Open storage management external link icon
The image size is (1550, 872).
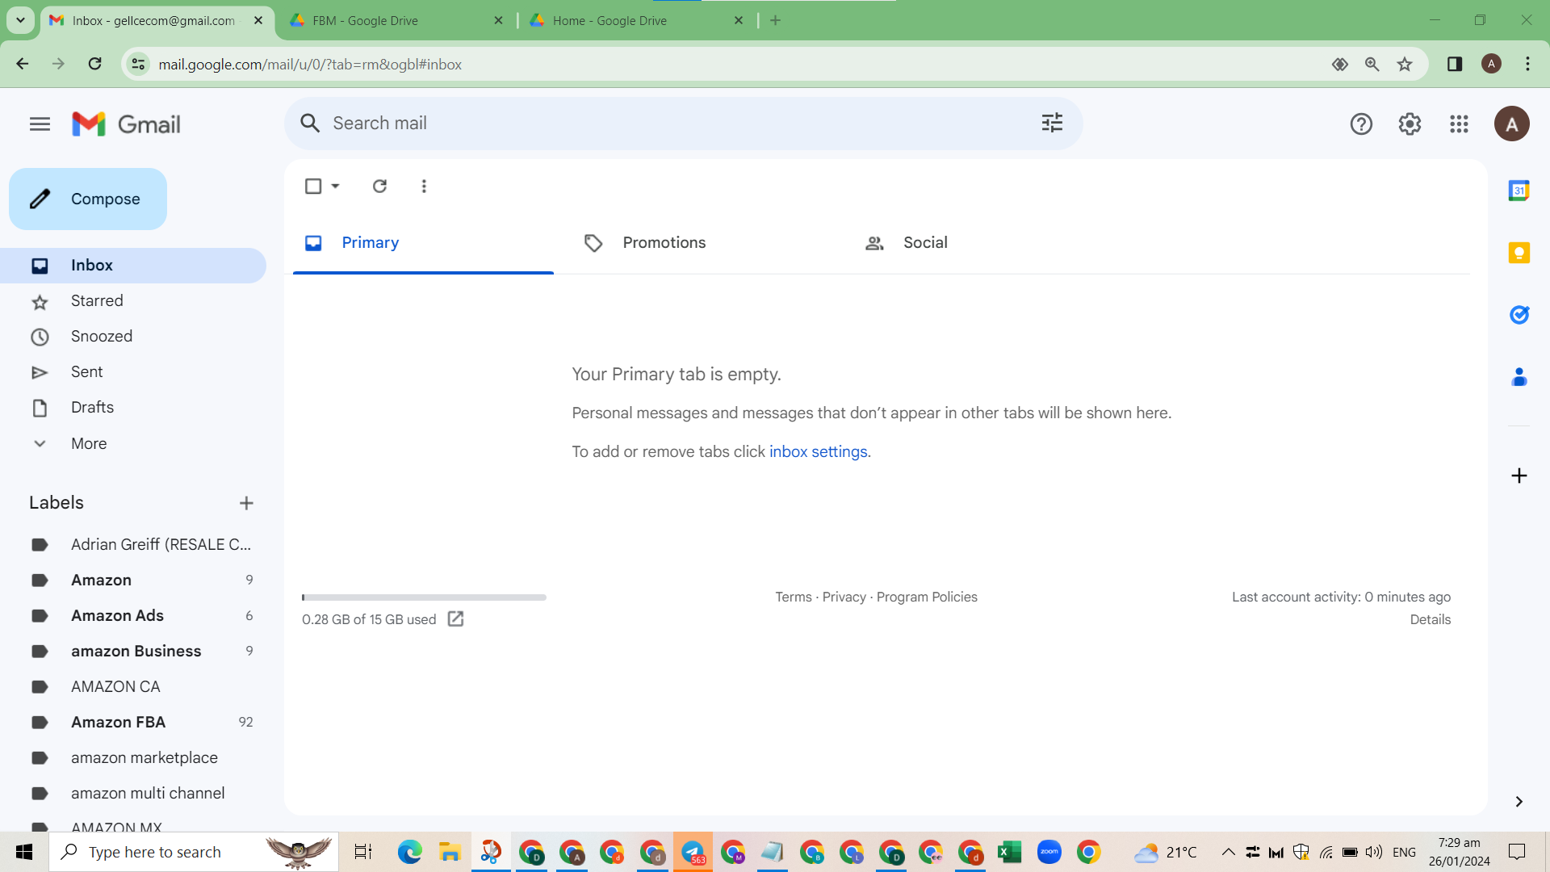[x=455, y=619]
